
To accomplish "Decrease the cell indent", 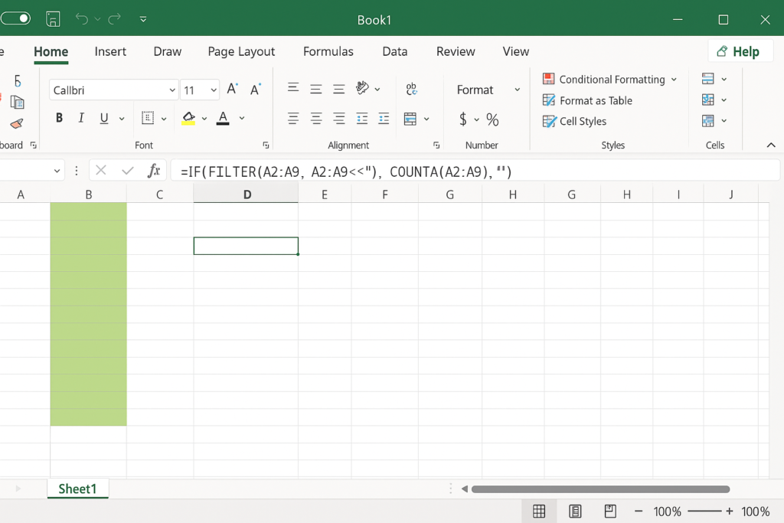I will point(362,119).
